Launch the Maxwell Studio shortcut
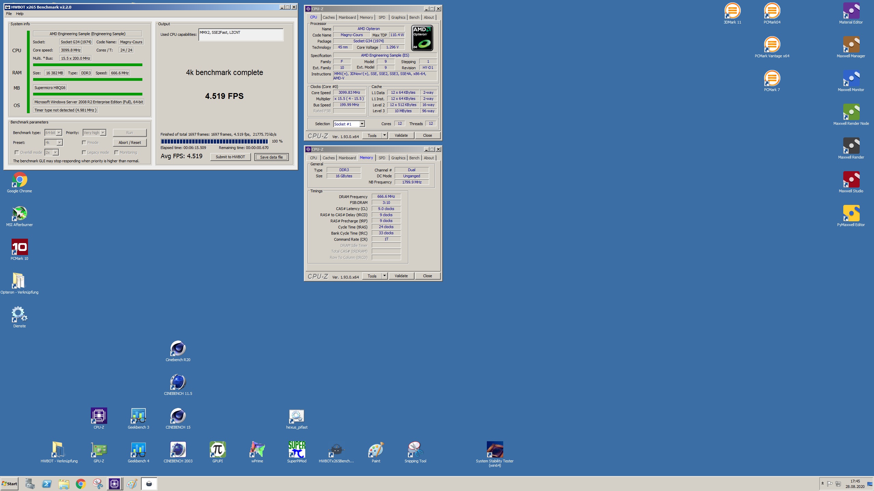 click(x=851, y=182)
